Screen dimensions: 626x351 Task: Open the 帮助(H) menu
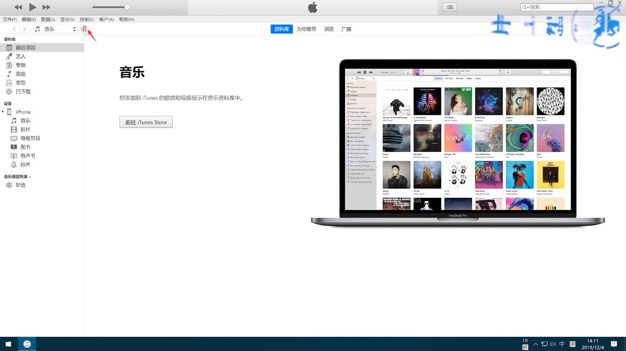[127, 20]
